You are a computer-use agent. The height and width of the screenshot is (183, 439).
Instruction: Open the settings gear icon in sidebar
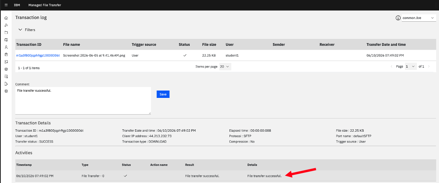6,69
